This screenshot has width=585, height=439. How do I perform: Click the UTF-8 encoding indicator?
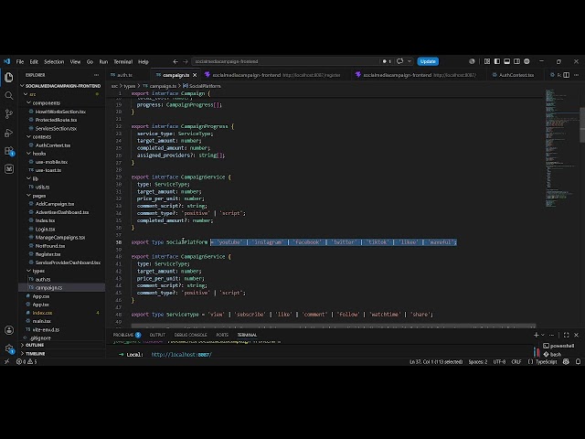pos(499,362)
